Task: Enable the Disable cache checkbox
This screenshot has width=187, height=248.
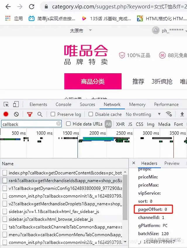Action: pos(91,114)
